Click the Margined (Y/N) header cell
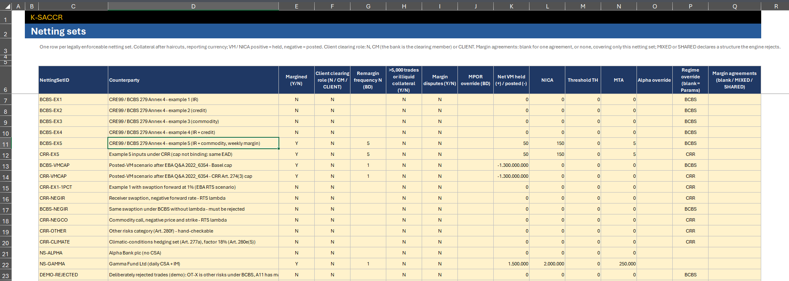Image resolution: width=789 pixels, height=281 pixels. point(297,80)
